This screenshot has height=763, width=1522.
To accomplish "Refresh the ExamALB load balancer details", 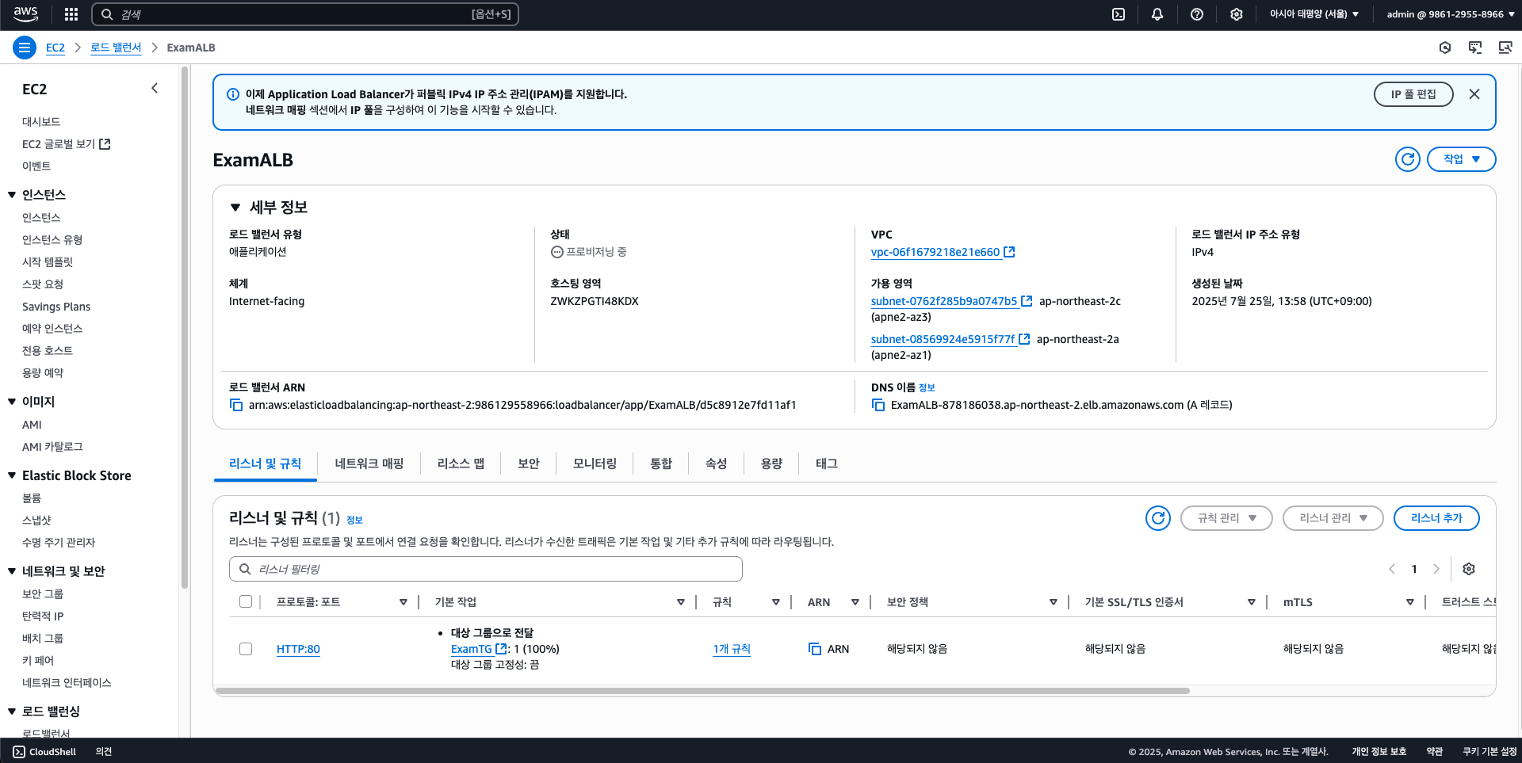I will point(1408,159).
